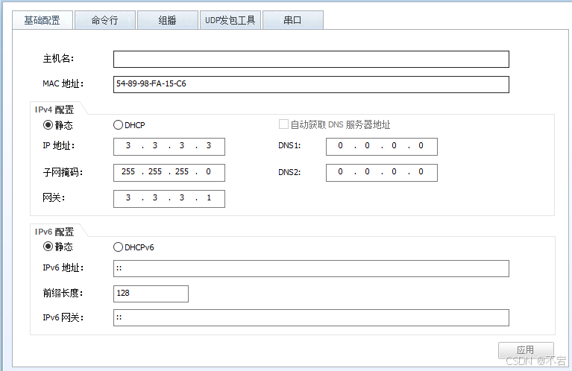The height and width of the screenshot is (371, 572).
Task: Click the 'MAC 地址:' label
Action: click(x=63, y=84)
